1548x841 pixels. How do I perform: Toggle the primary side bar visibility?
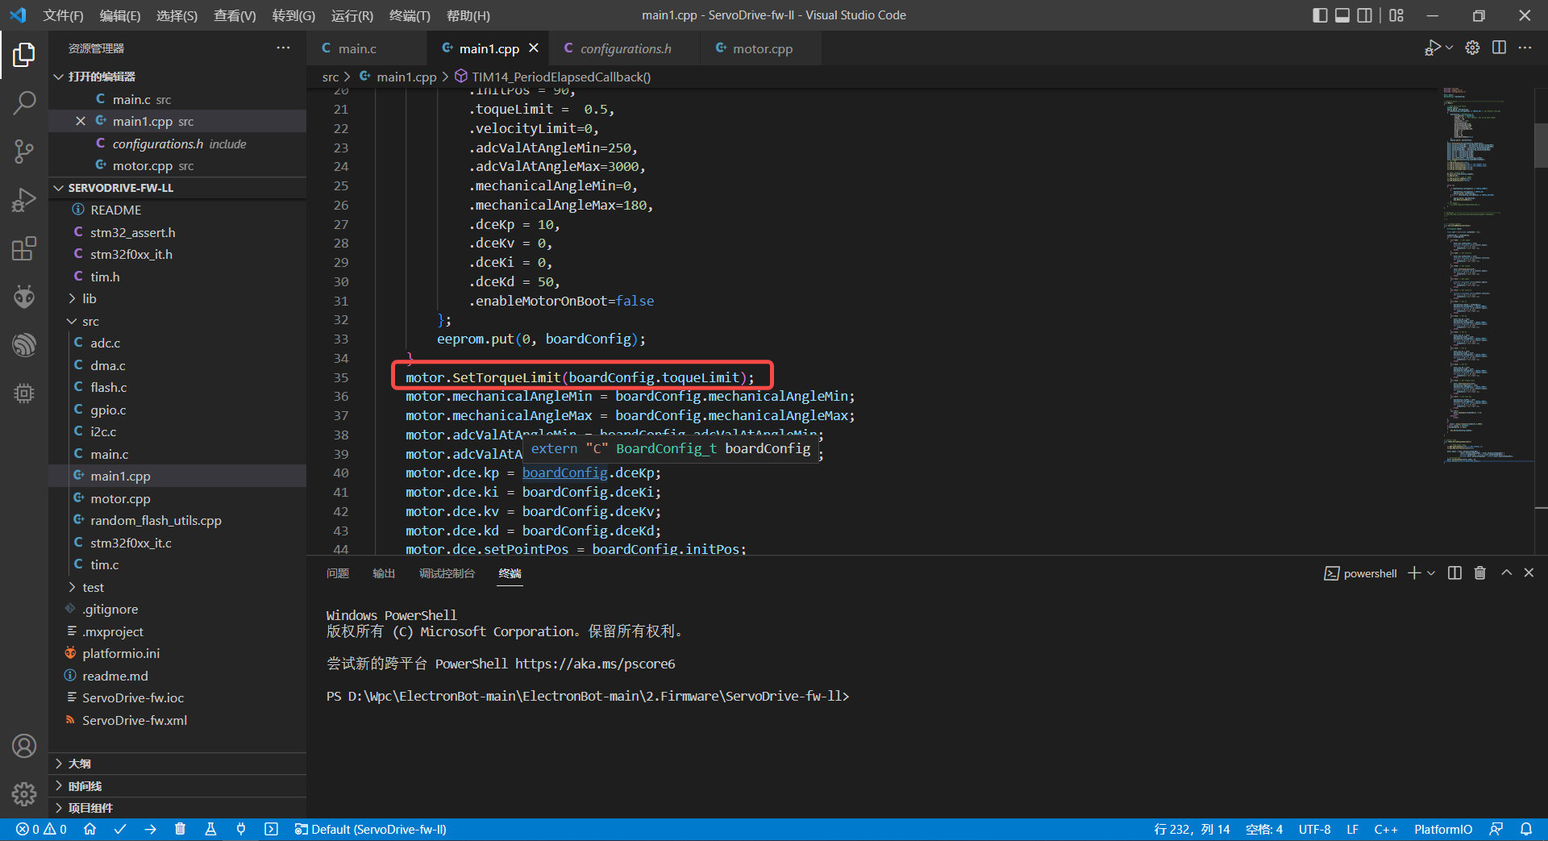(x=1320, y=15)
